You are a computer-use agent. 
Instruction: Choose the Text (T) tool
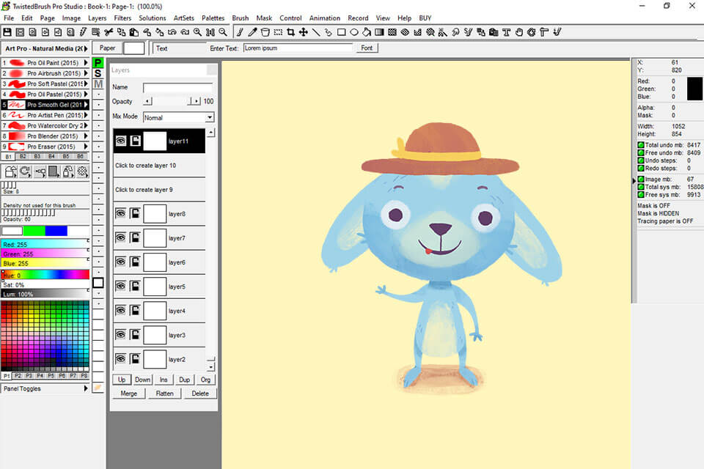506,32
